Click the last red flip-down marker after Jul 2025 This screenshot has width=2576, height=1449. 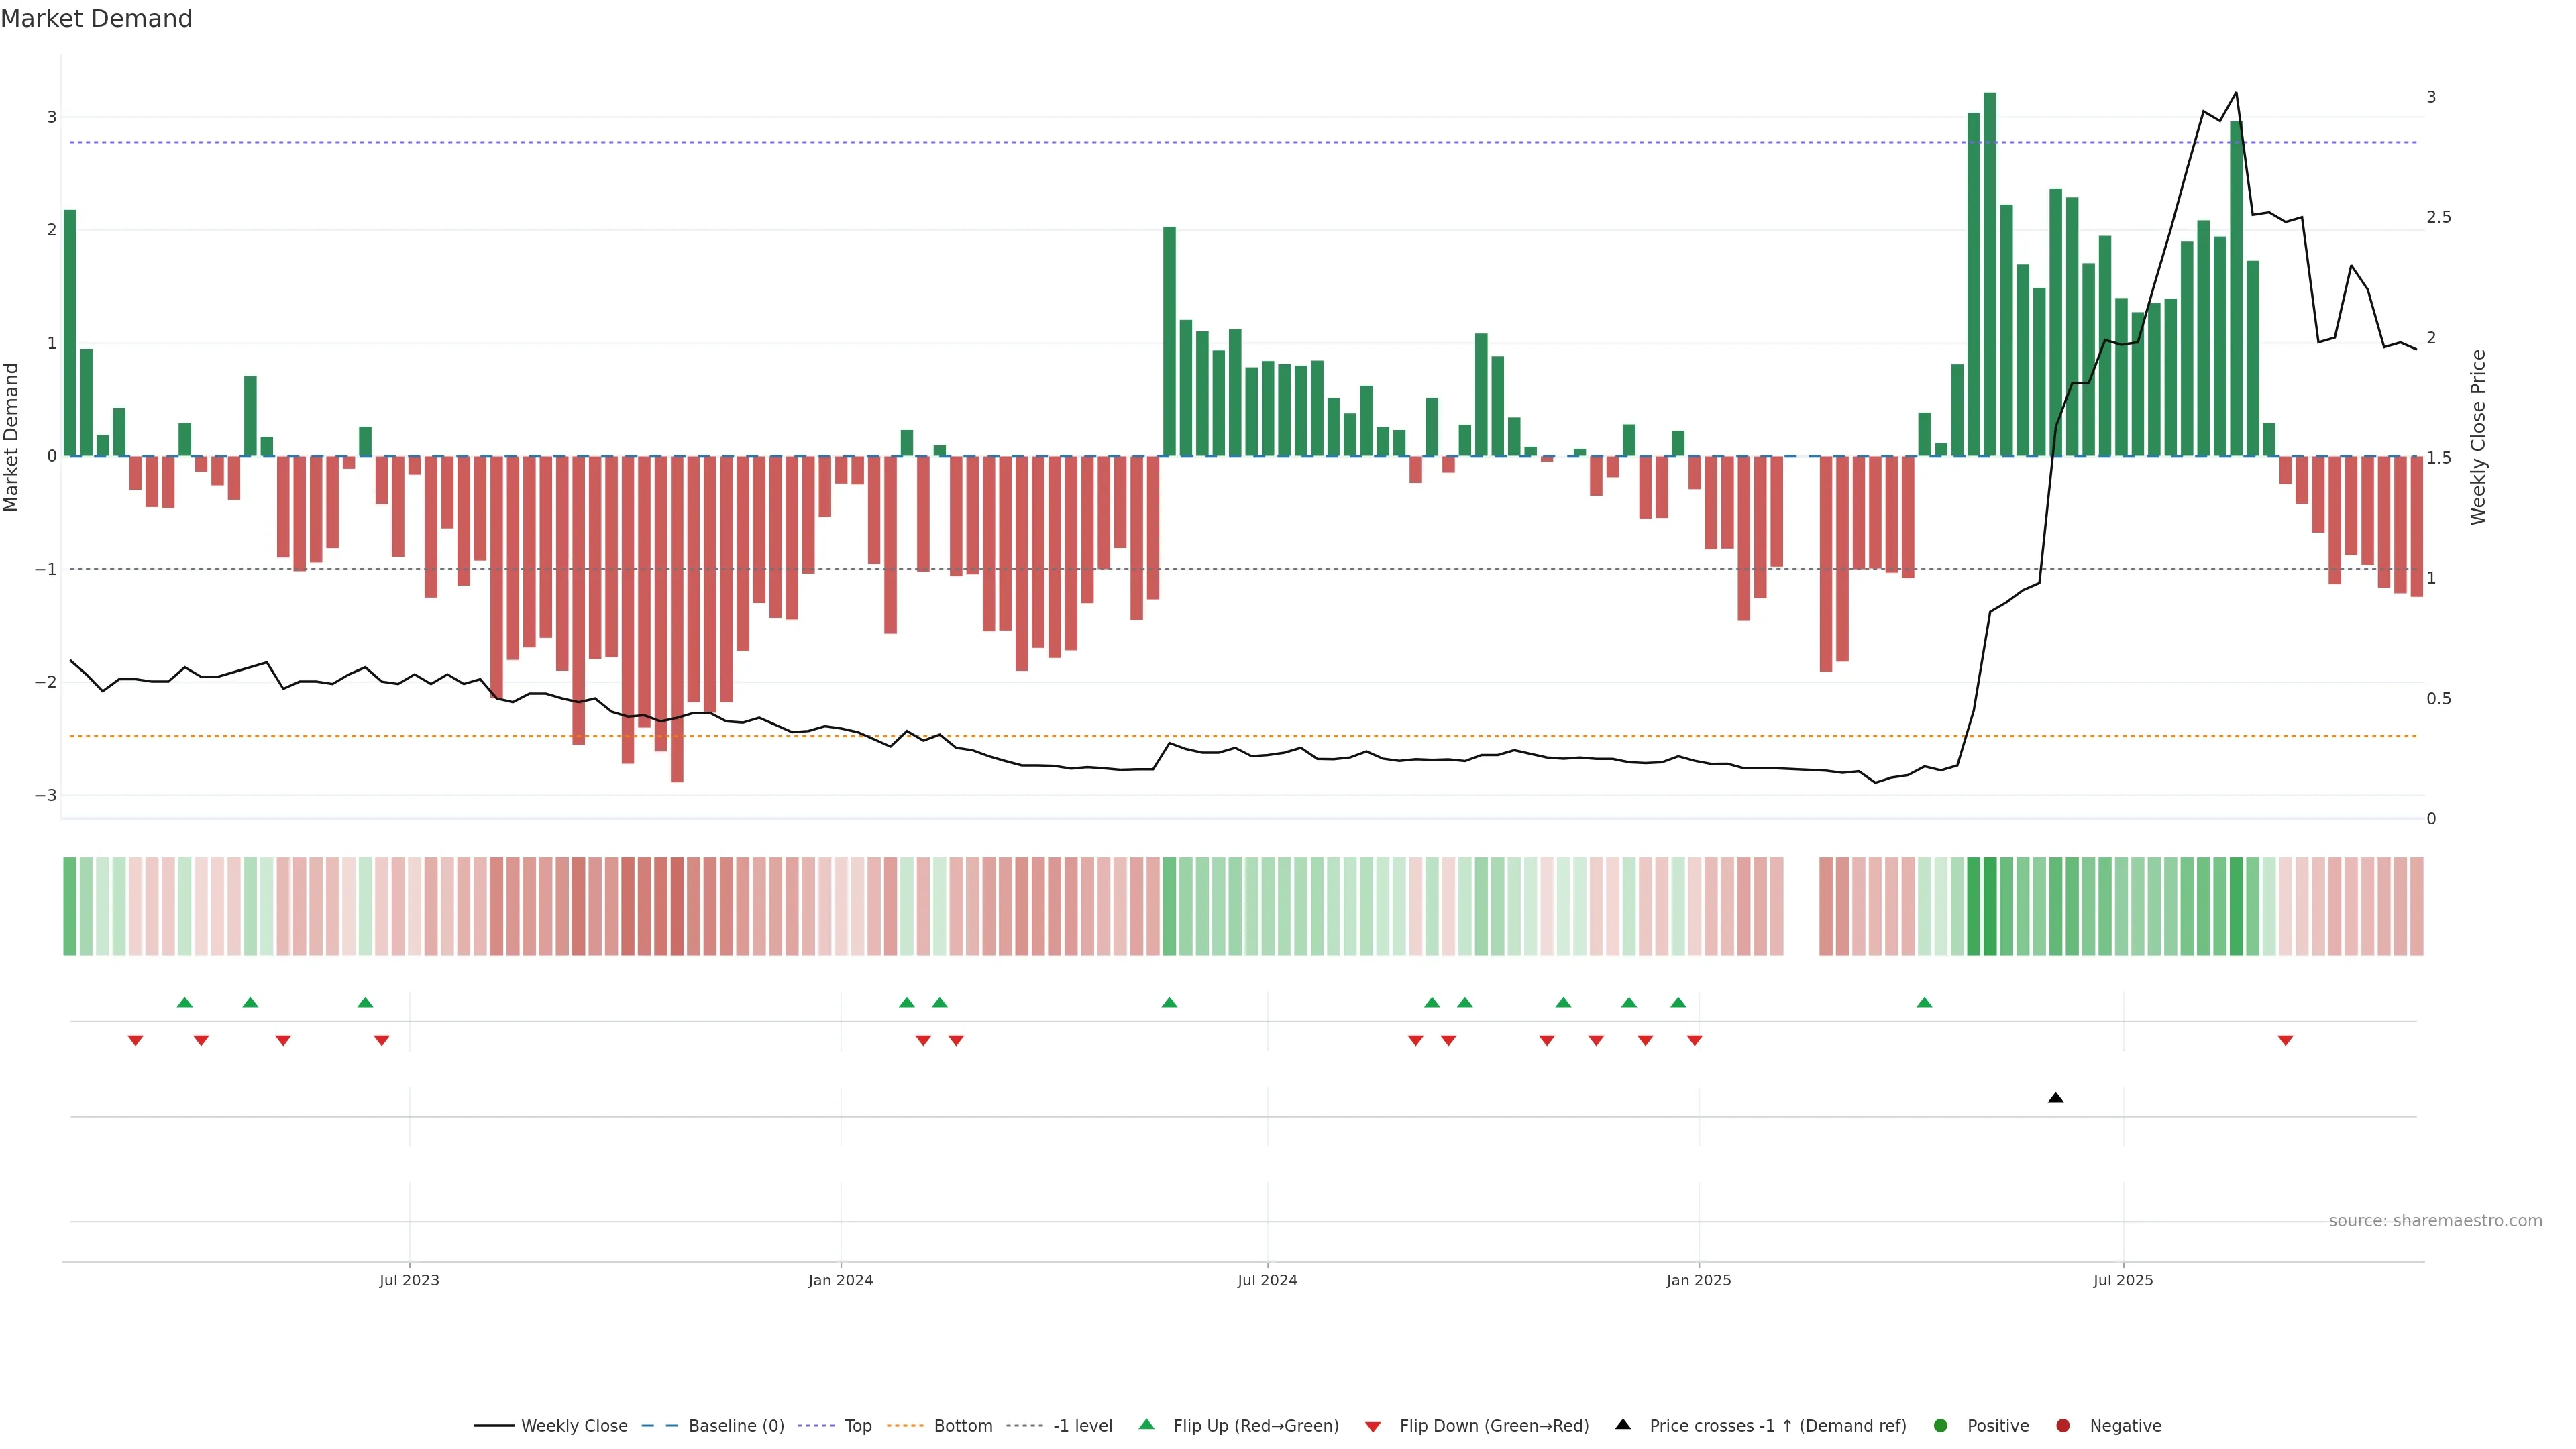point(2285,1041)
